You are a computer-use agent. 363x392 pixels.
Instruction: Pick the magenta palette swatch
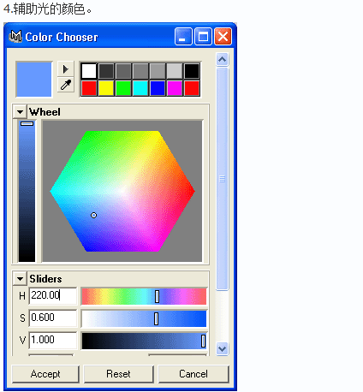[175, 88]
